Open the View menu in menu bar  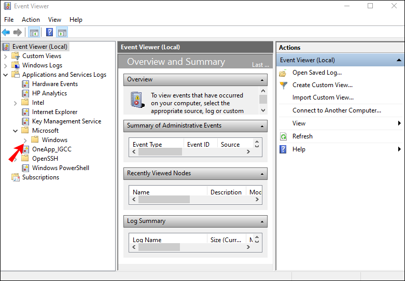(54, 20)
